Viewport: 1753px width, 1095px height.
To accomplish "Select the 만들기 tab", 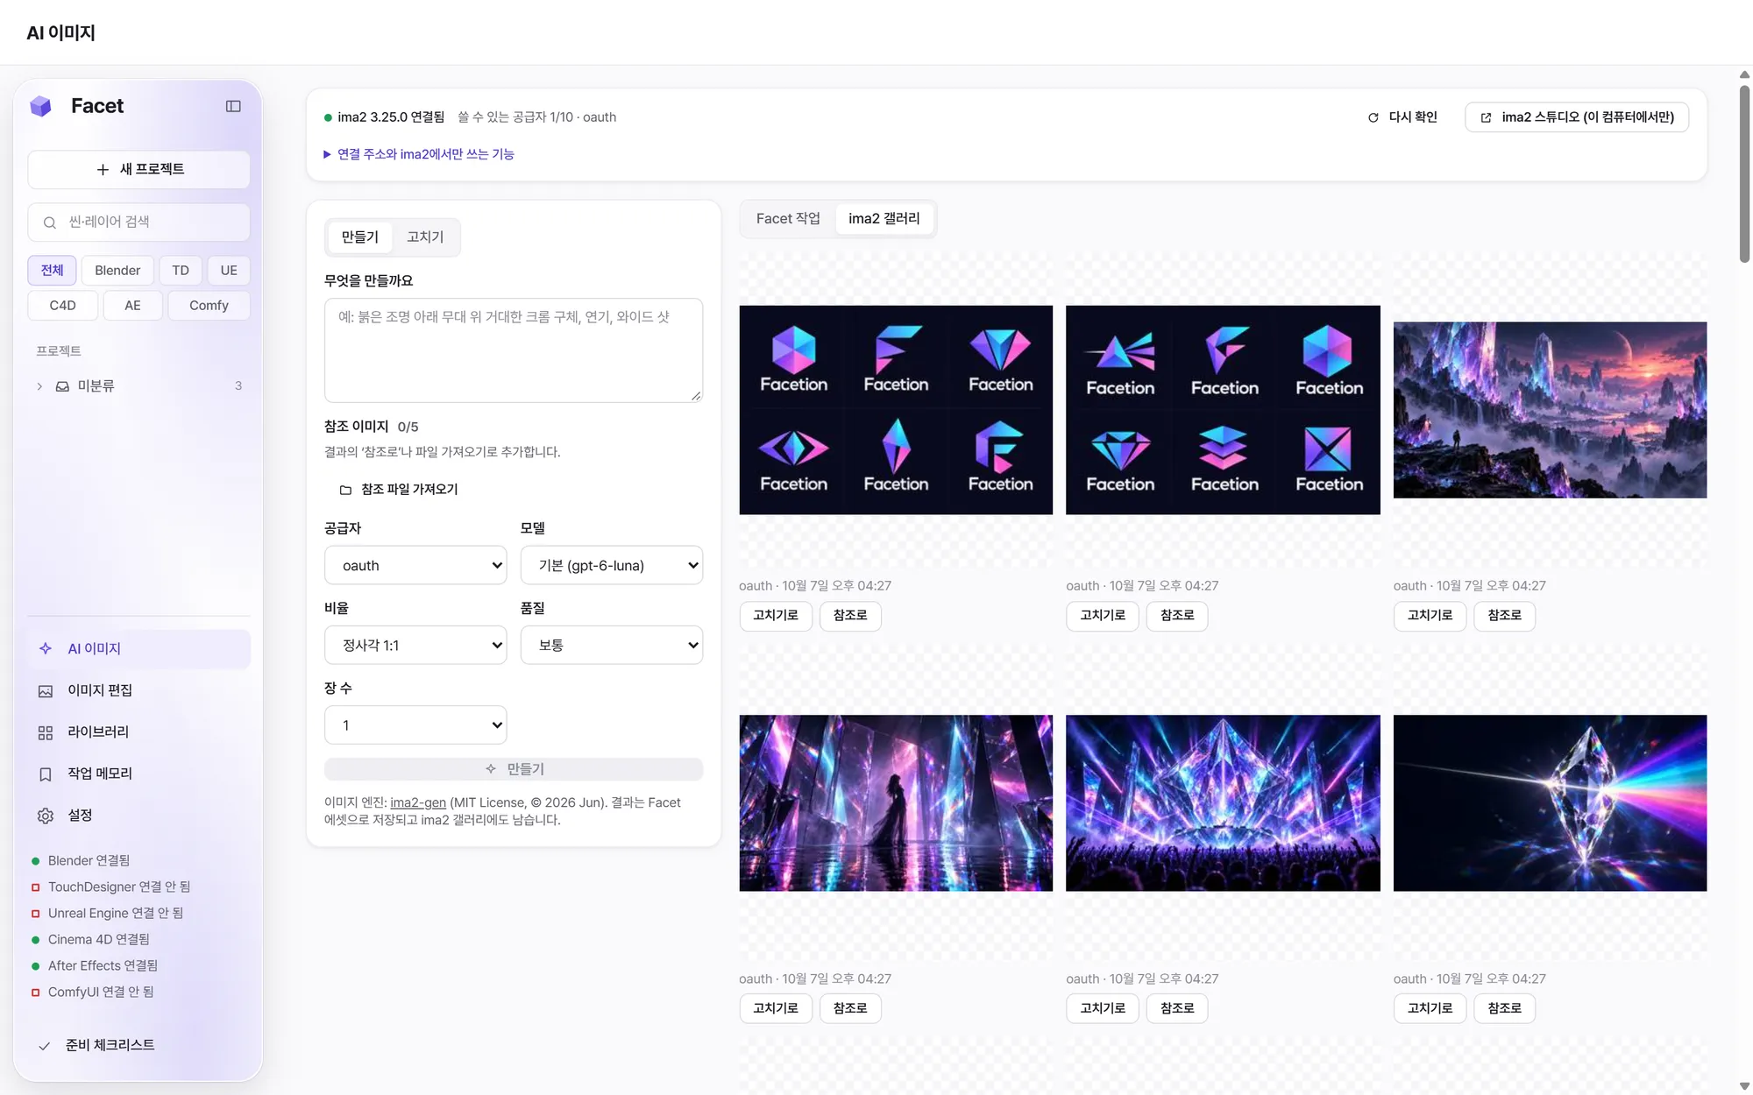I will [x=359, y=237].
